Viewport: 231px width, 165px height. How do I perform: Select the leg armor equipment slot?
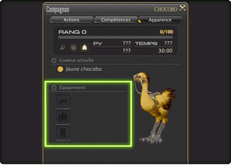tap(63, 133)
